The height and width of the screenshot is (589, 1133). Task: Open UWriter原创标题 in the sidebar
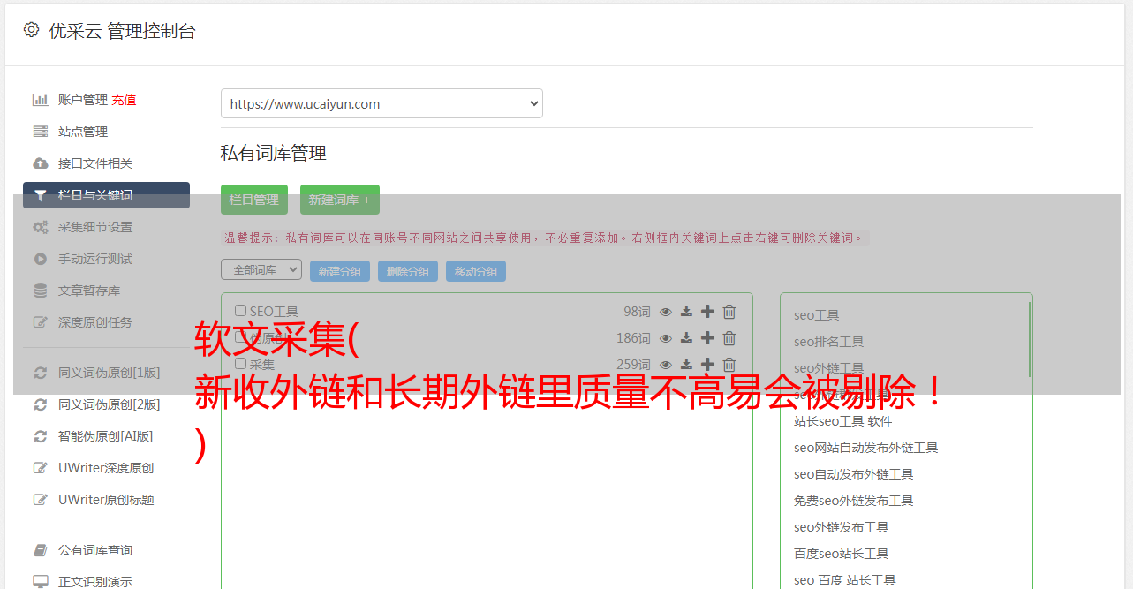point(106,500)
